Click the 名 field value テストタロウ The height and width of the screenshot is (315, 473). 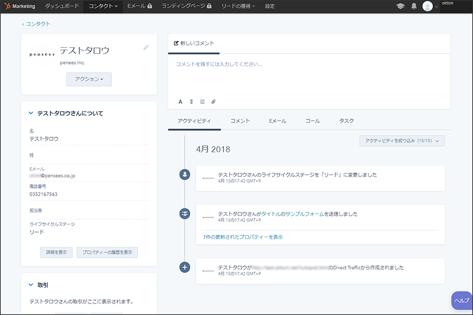pyautogui.click(x=44, y=139)
